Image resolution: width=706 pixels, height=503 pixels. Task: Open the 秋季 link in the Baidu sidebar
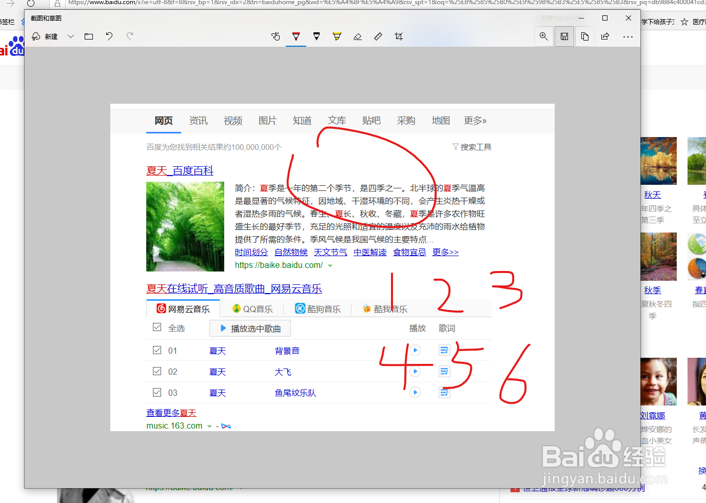(653, 291)
